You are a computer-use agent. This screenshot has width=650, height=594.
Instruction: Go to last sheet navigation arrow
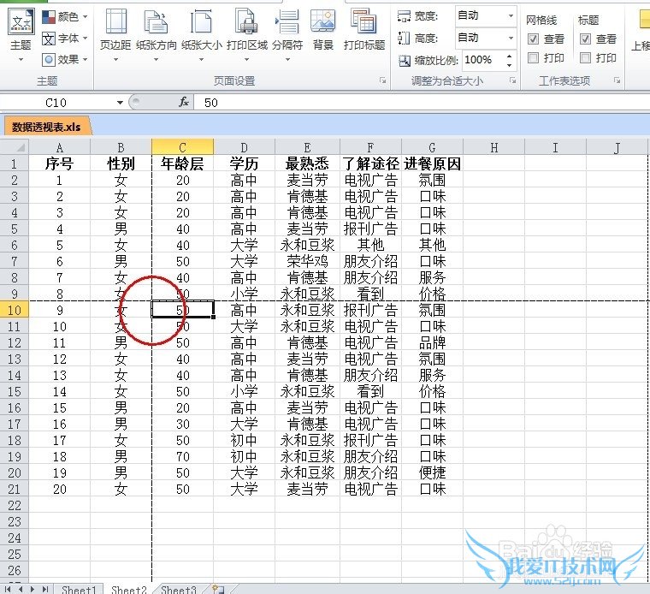click(45, 589)
